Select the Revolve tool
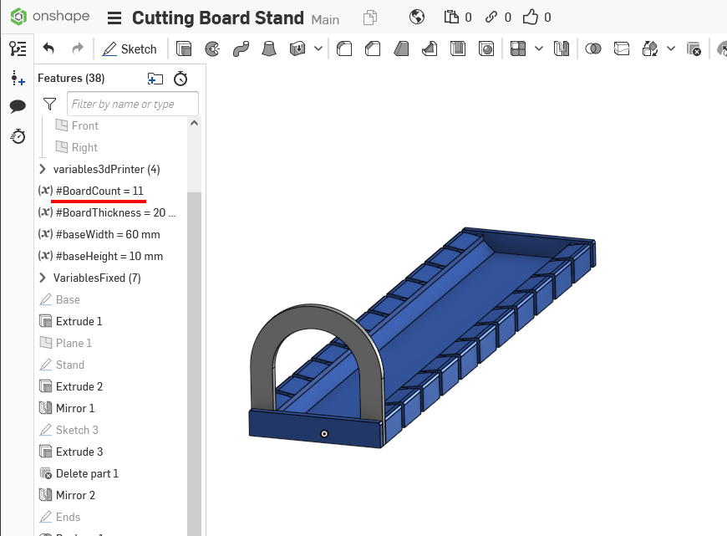The image size is (727, 536). (212, 48)
